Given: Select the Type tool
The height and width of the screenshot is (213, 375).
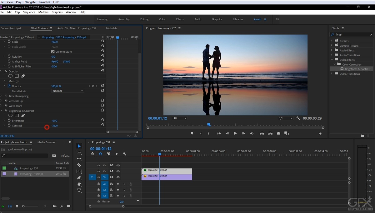Looking at the screenshot, I should pyautogui.click(x=79, y=190).
